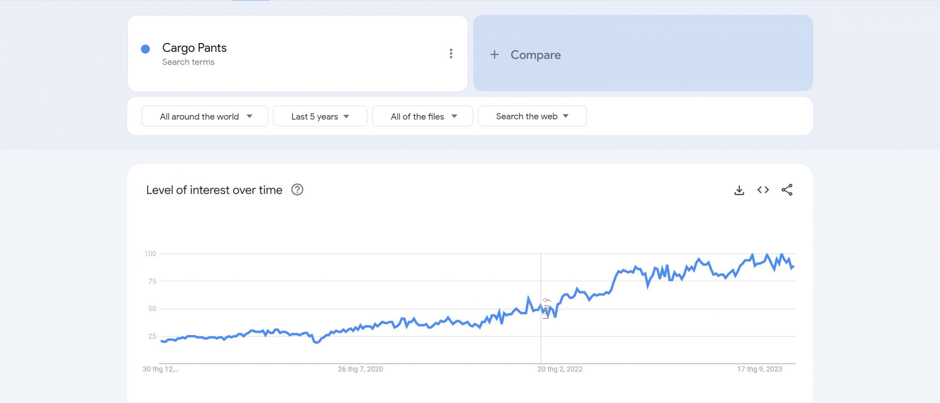Click the 20 thg 2, 2022 date label
This screenshot has height=403, width=940.
pos(560,369)
